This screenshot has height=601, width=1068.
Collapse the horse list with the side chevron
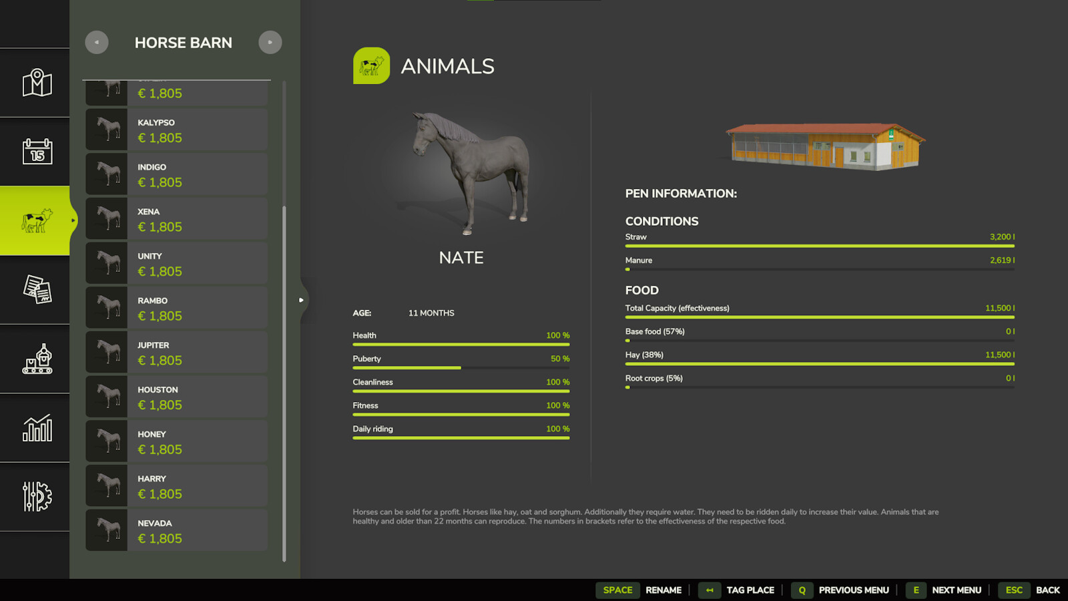pyautogui.click(x=302, y=300)
